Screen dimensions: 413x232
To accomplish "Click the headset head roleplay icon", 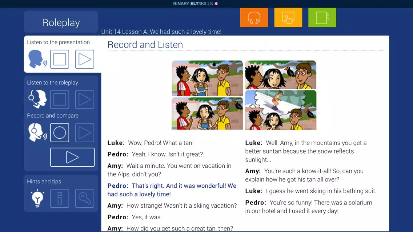I will pyautogui.click(x=37, y=99).
